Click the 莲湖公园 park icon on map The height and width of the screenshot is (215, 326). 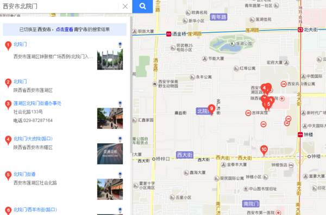pyautogui.click(x=232, y=44)
